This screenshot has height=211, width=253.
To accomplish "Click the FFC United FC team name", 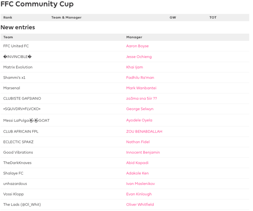I will click(x=16, y=46).
